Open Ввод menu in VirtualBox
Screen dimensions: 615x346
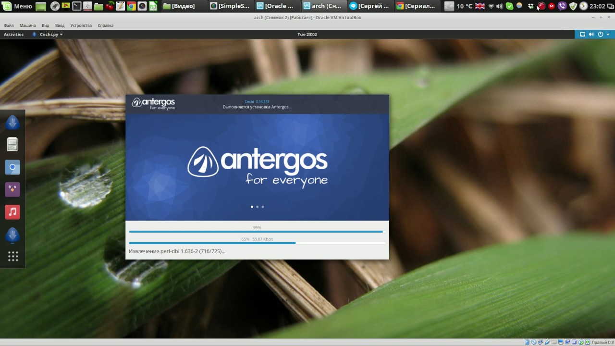tap(60, 25)
